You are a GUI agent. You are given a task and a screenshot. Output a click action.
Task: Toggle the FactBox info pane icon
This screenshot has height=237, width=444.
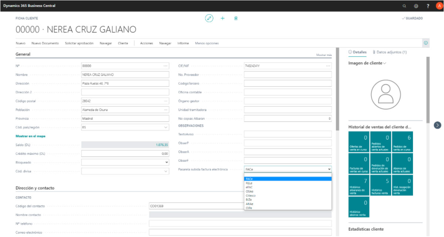(426, 43)
